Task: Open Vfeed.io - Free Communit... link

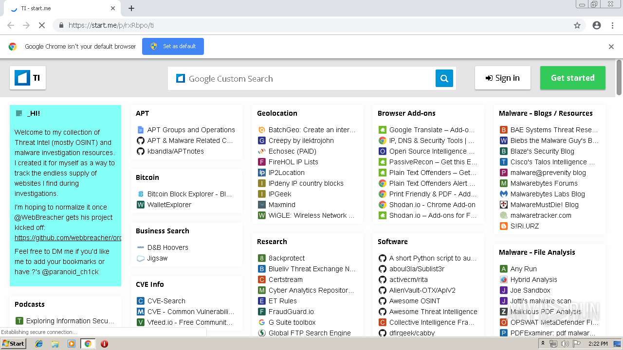Action: pyautogui.click(x=190, y=322)
